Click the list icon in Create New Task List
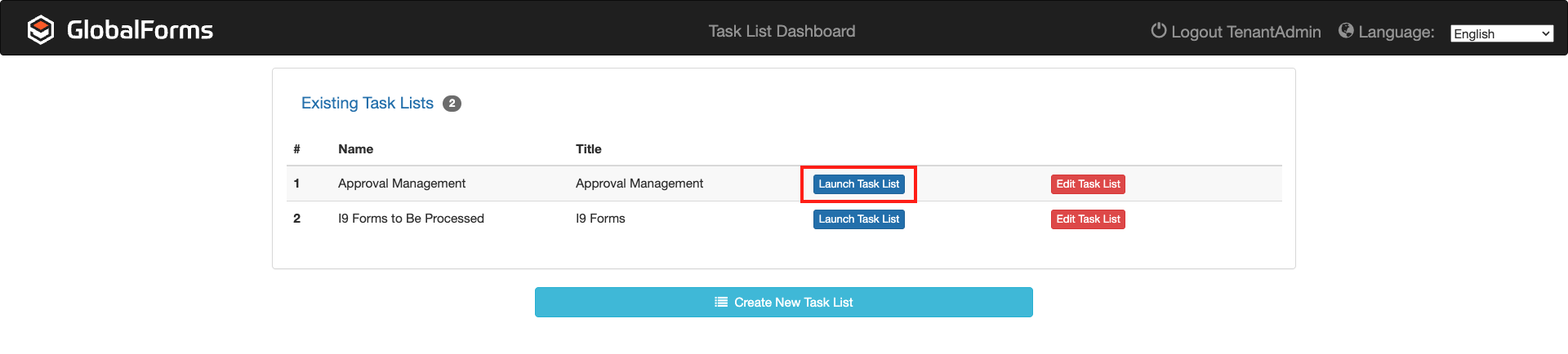Viewport: 1568px width, 354px height. [x=721, y=303]
